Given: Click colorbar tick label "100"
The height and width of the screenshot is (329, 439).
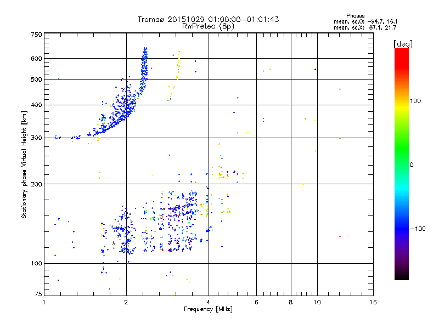Looking at the screenshot, I should 415,101.
